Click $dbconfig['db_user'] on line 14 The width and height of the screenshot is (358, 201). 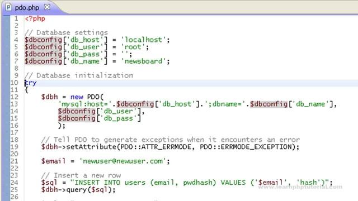100,111
